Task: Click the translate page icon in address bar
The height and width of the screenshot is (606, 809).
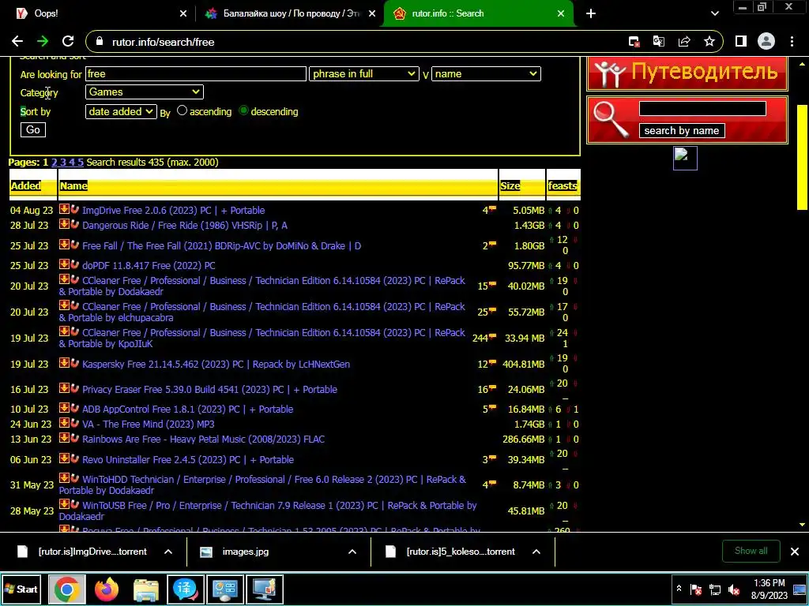Action: [x=659, y=42]
